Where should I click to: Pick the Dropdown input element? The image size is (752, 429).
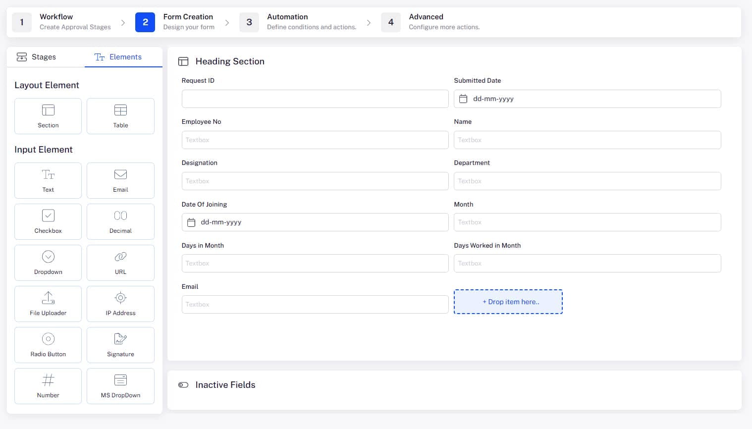click(x=48, y=263)
